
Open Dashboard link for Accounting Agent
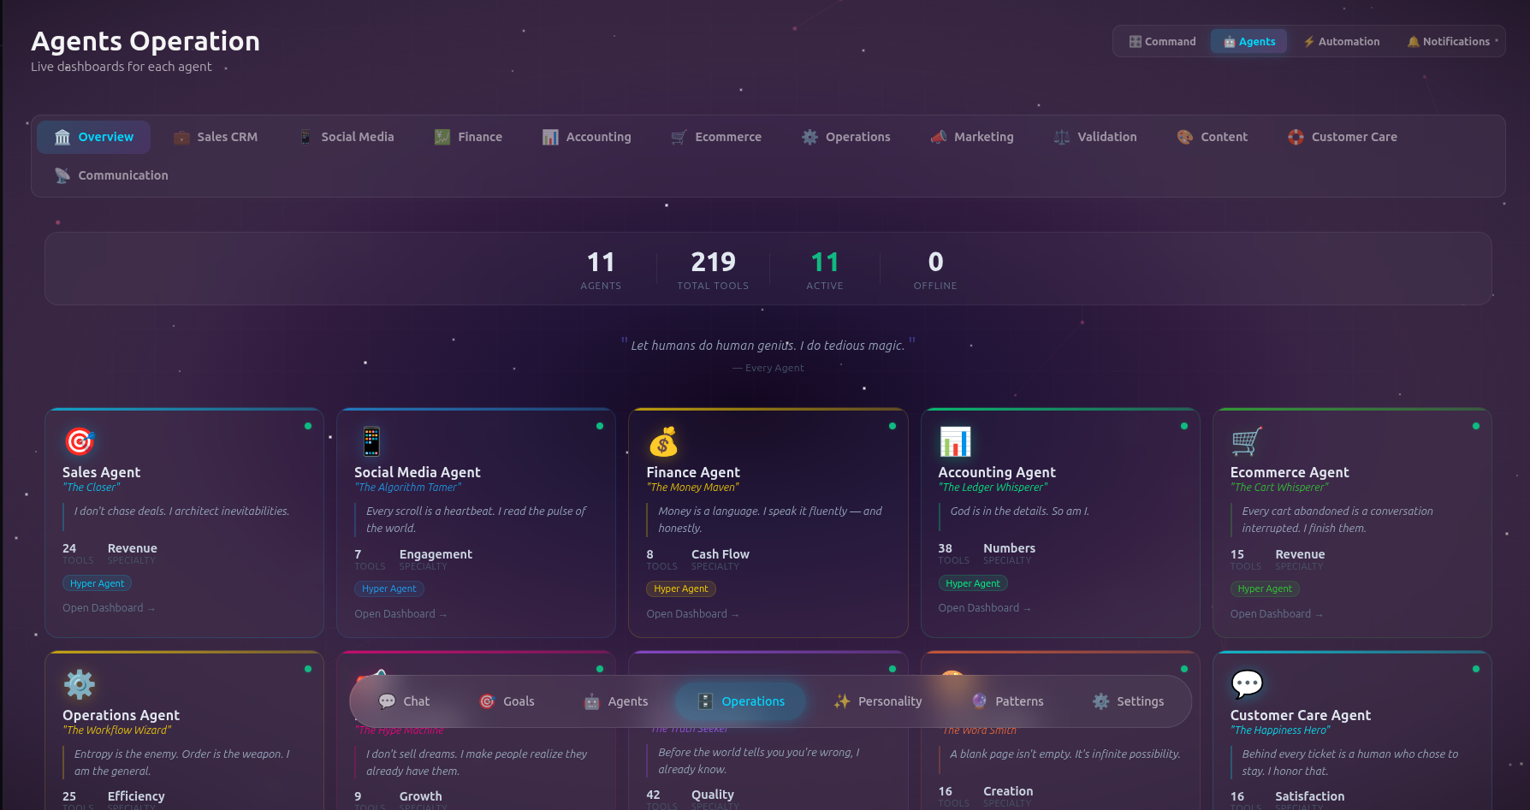[x=984, y=608]
